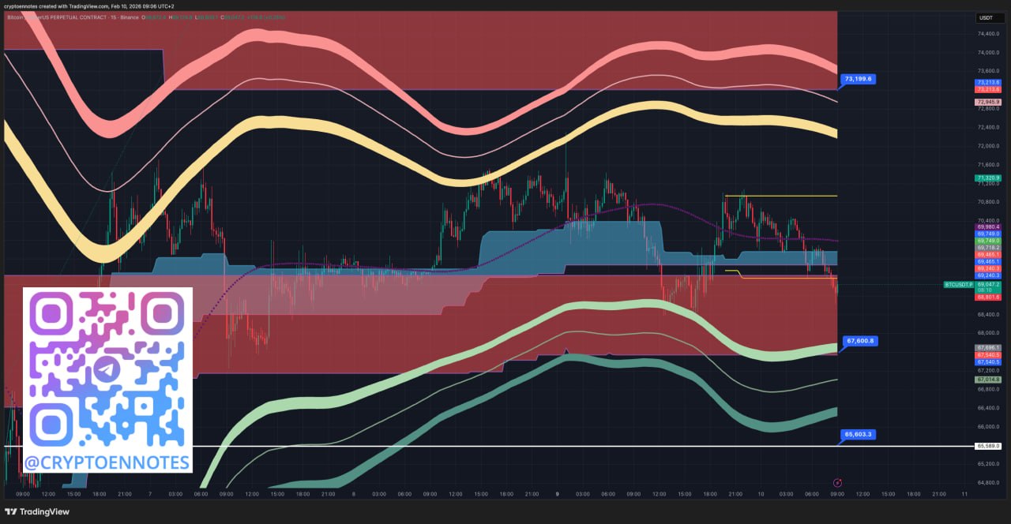Open the USDT currency selector

[987, 17]
